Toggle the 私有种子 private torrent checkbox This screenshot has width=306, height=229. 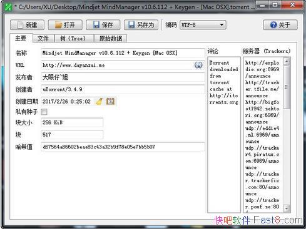point(44,112)
